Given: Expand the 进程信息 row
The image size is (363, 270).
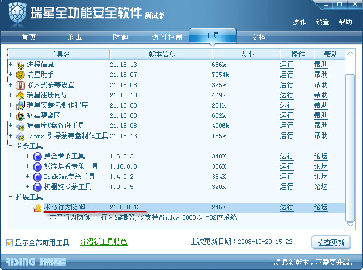Looking at the screenshot, I should 10,64.
